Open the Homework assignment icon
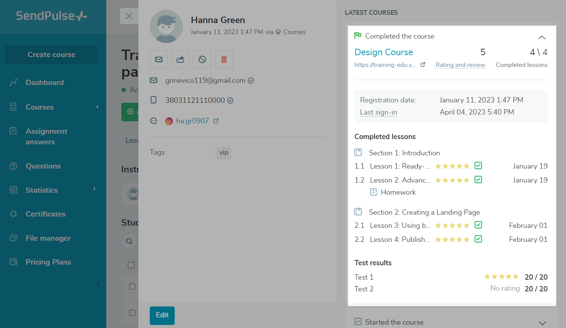Viewport: 566px width, 328px height. coord(374,192)
